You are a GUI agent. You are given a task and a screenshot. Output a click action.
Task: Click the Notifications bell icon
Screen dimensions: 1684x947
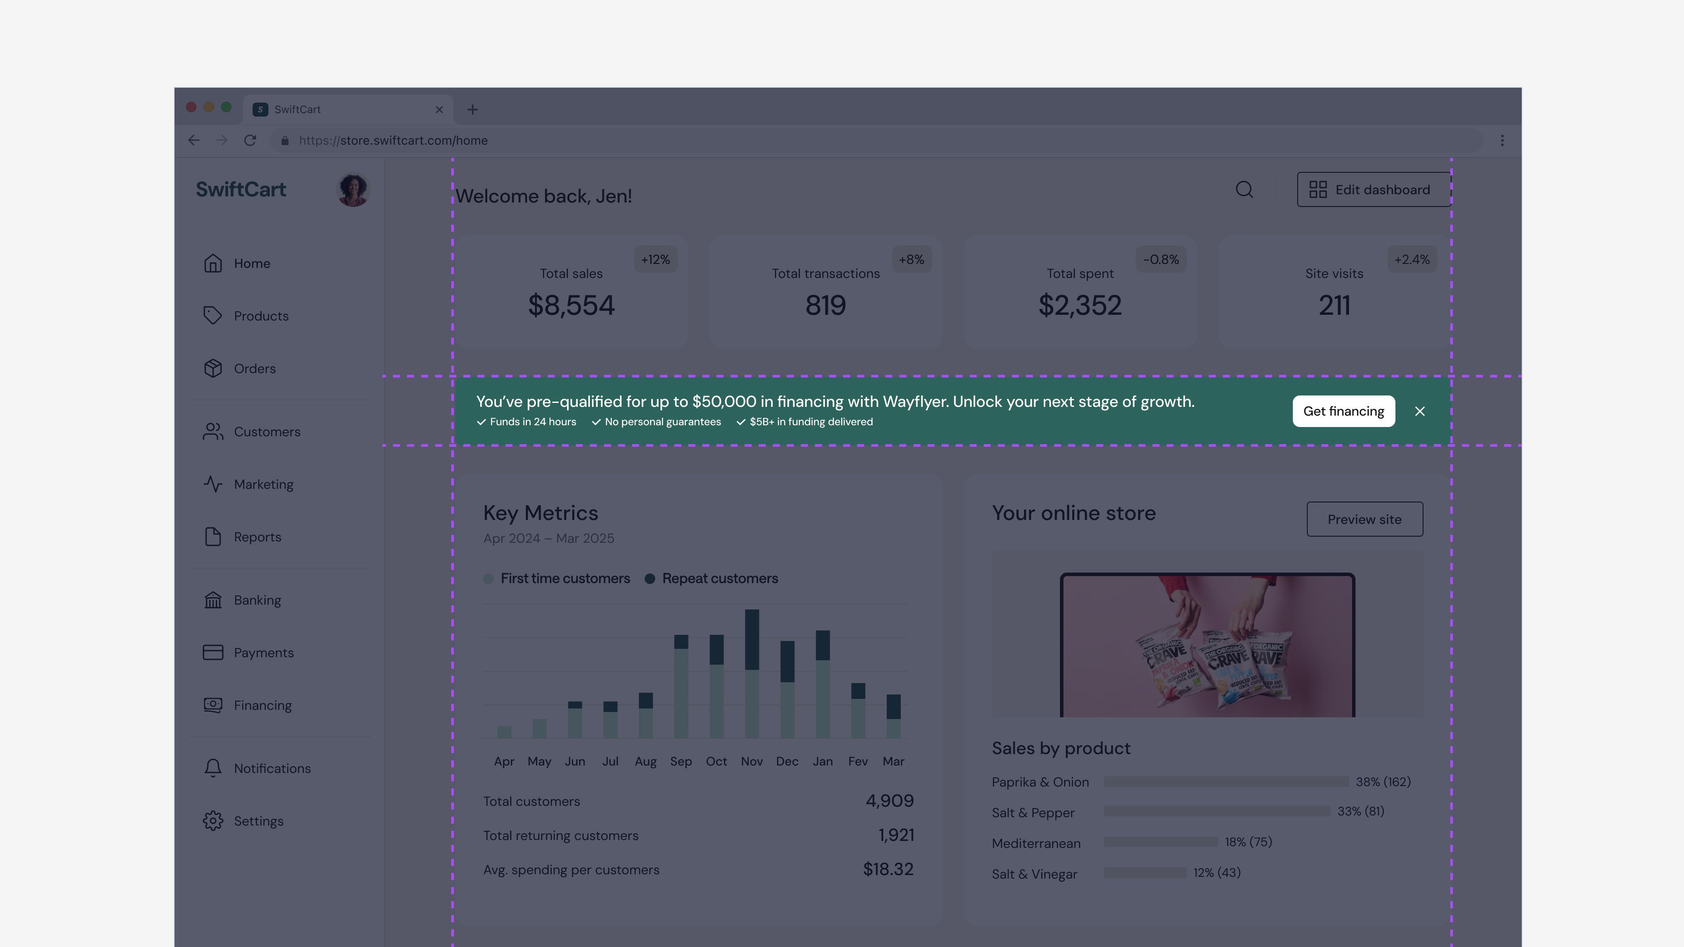(x=212, y=769)
